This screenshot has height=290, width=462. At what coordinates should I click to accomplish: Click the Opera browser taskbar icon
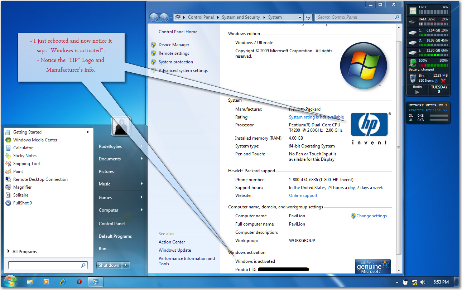click(x=79, y=282)
